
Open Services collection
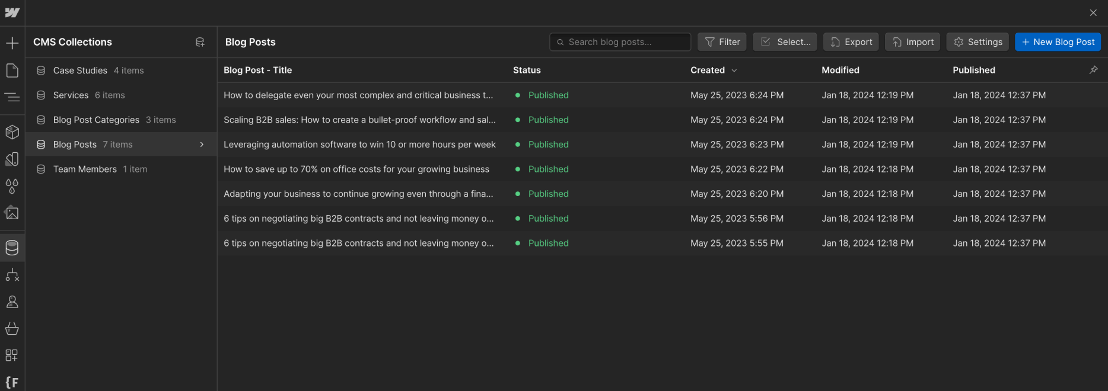[121, 95]
